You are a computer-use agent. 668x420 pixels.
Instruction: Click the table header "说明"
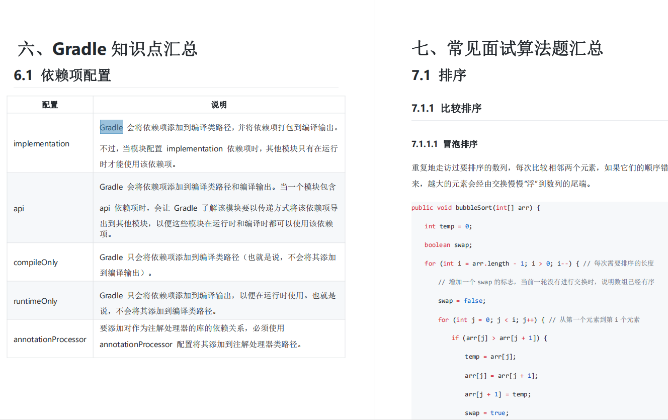pyautogui.click(x=219, y=105)
